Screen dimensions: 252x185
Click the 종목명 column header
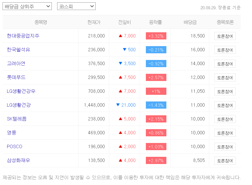41,22
